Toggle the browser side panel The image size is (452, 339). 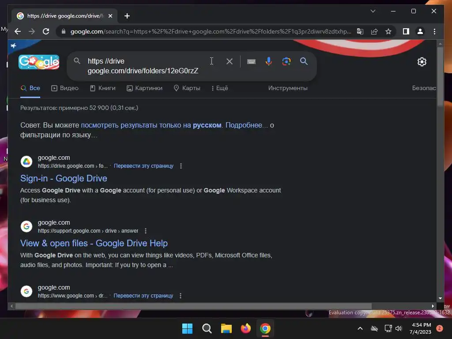click(406, 31)
